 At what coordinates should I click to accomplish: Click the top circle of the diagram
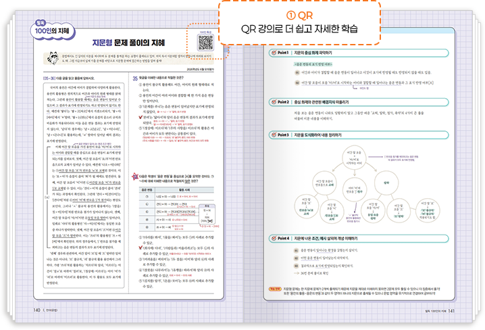[x=354, y=158]
